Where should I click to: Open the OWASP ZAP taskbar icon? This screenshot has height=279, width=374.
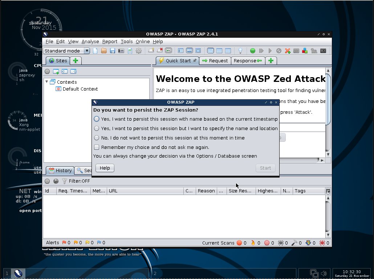click(18, 273)
